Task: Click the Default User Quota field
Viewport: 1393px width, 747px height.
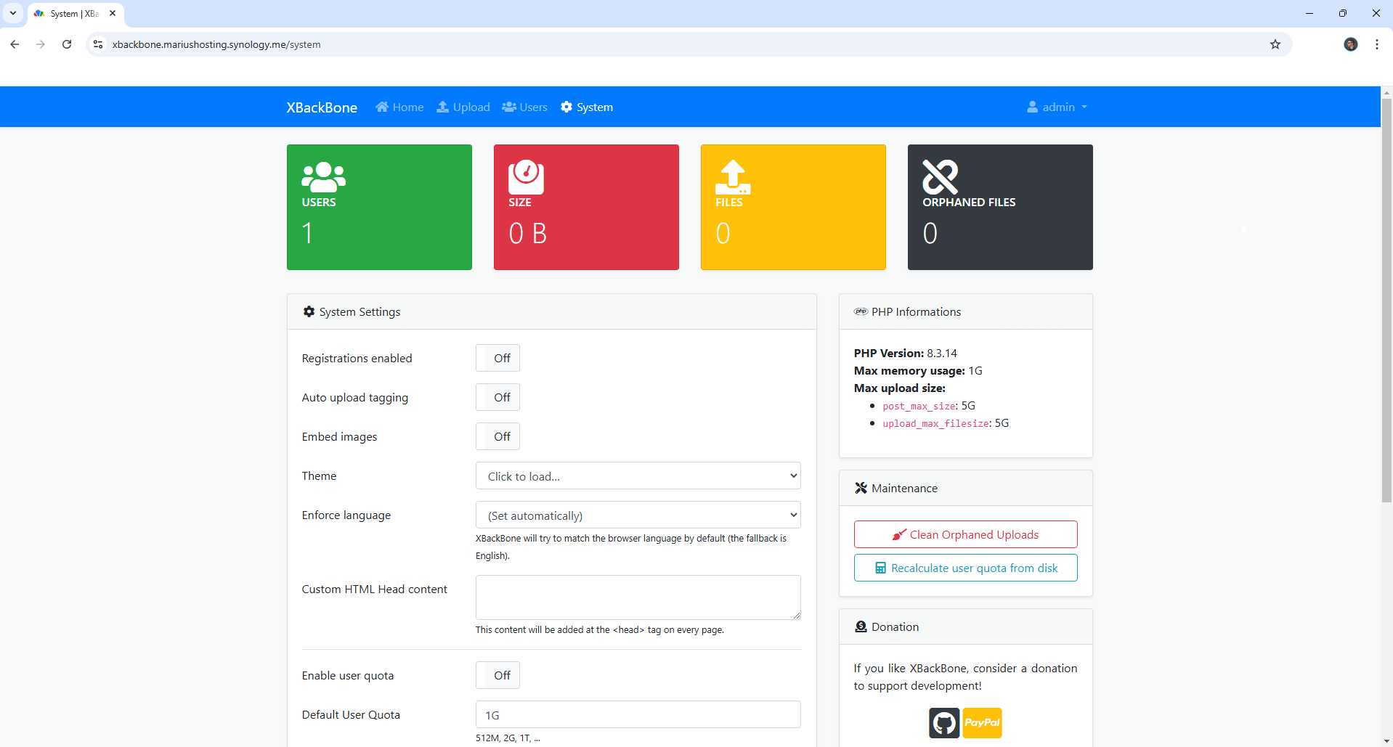Action: coord(638,714)
